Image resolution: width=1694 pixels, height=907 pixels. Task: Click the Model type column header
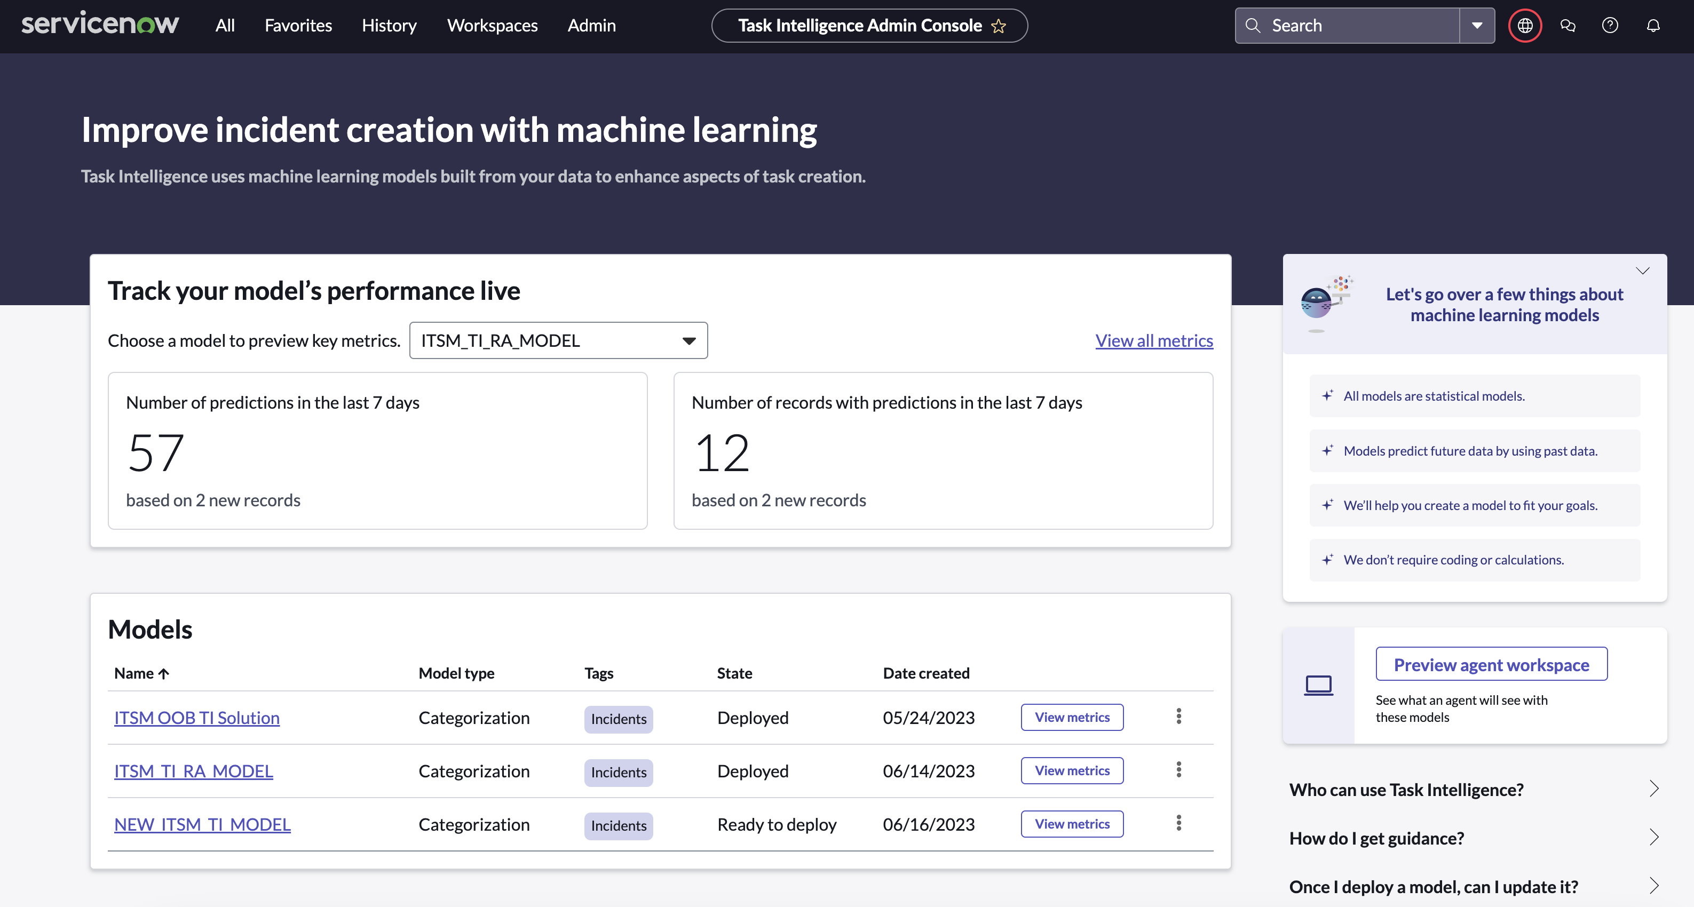456,673
